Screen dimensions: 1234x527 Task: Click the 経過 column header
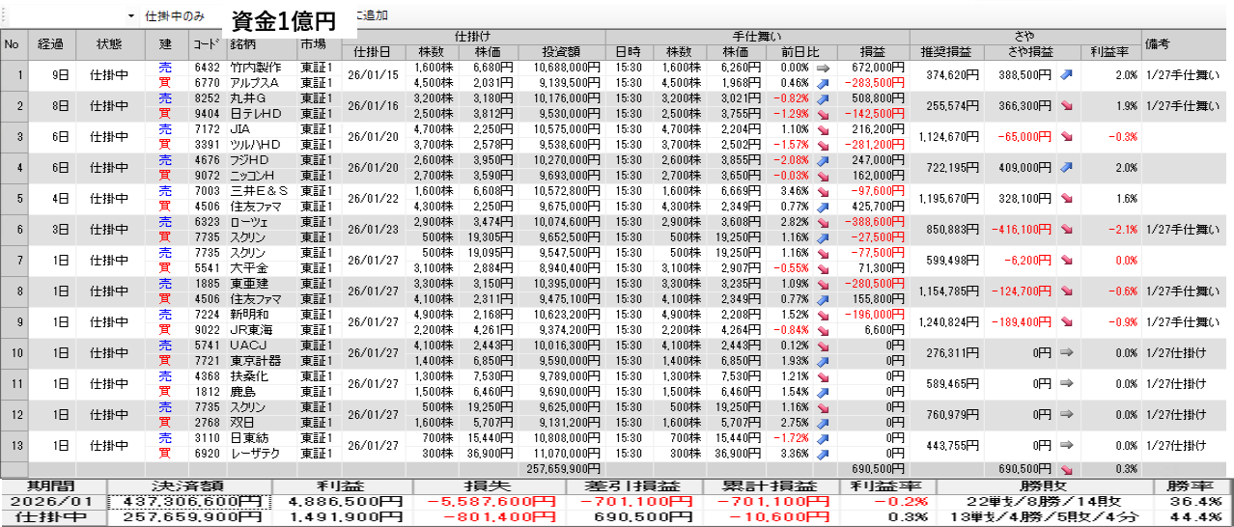click(x=50, y=43)
